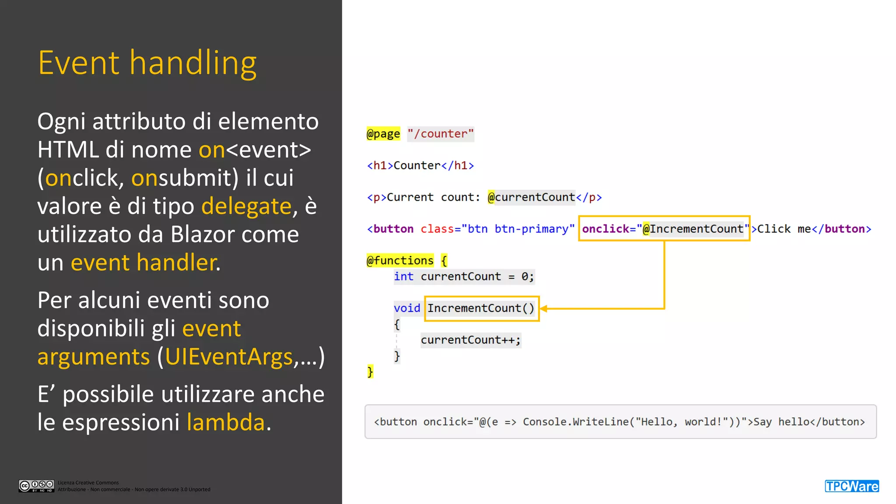The width and height of the screenshot is (896, 504).
Task: Click the highlighted @functions keyword
Action: [400, 260]
